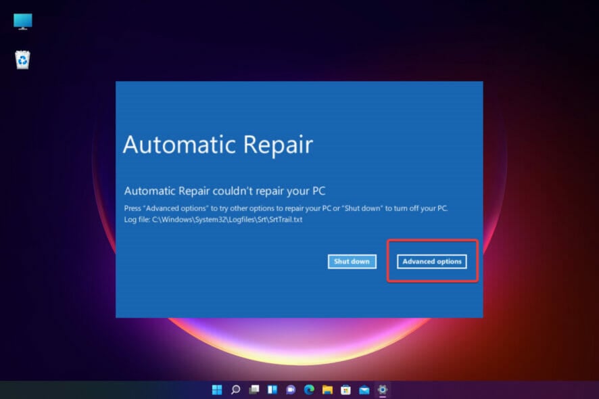Image resolution: width=599 pixels, height=399 pixels.
Task: Open Task View in the taskbar
Action: [x=254, y=390]
